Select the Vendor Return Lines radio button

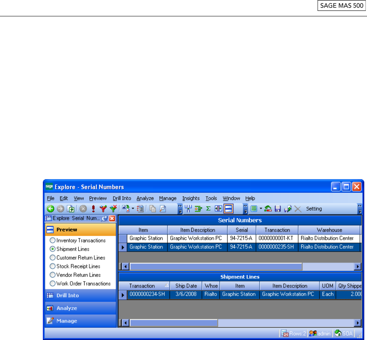point(53,275)
